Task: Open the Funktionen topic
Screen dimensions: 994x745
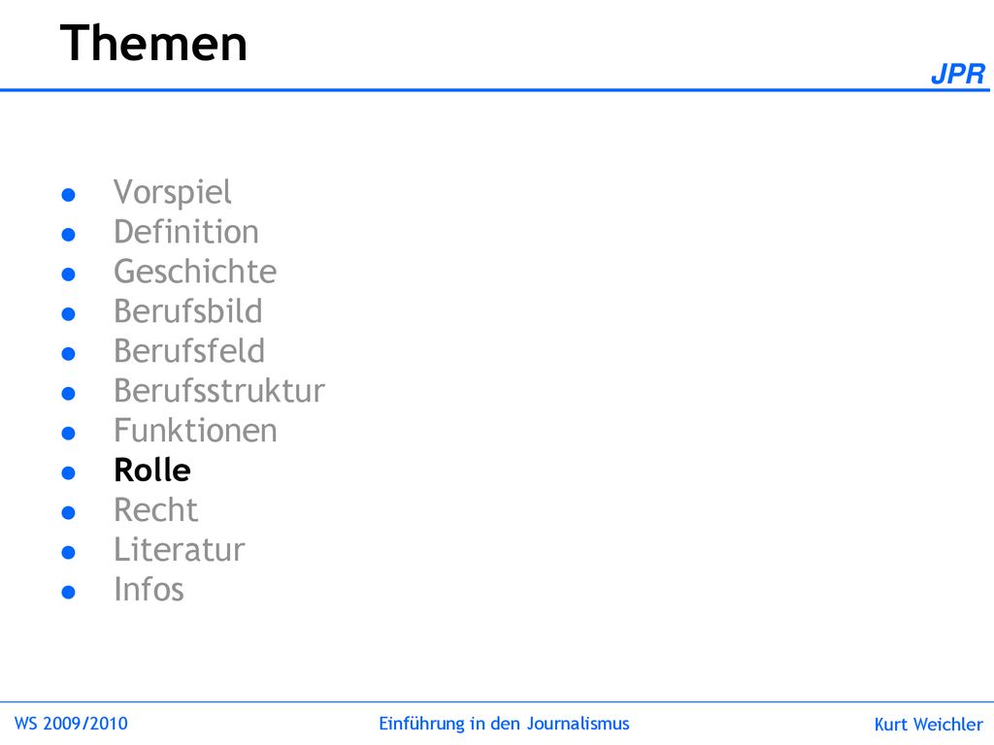Action: 195,430
